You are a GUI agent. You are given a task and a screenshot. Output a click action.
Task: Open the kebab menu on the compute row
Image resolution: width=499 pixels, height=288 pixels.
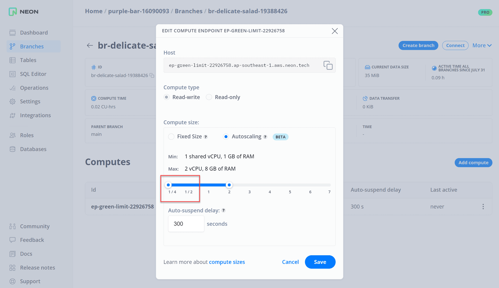[483, 206]
